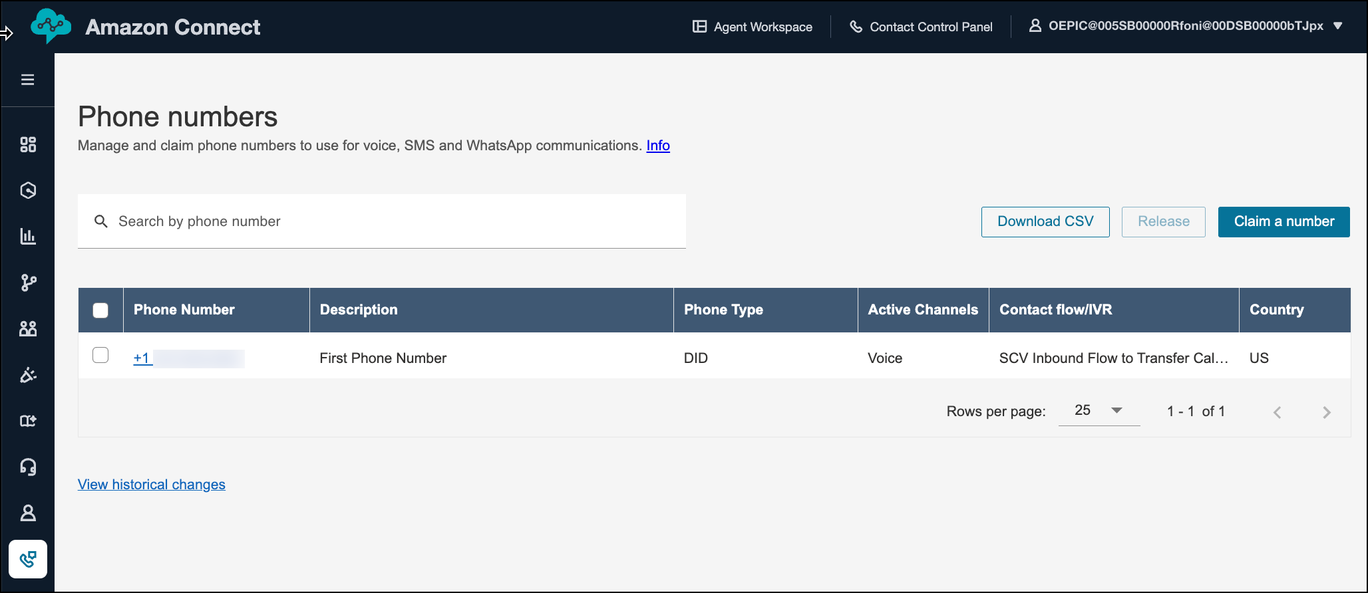
Task: Click the search magnifier icon
Action: (101, 221)
